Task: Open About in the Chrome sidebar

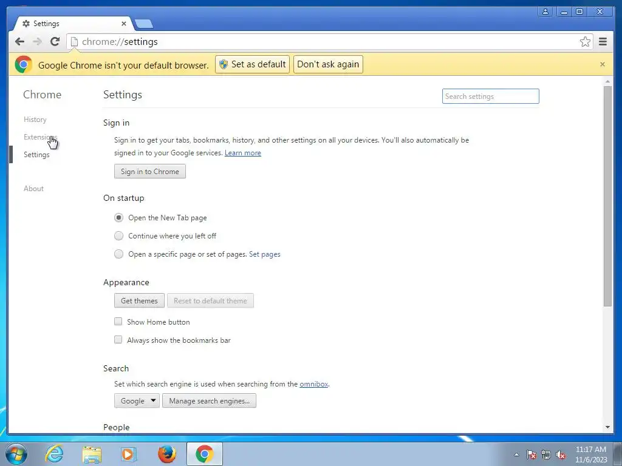Action: click(34, 189)
